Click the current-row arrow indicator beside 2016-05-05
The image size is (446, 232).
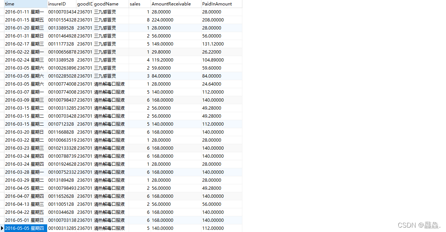[2, 228]
